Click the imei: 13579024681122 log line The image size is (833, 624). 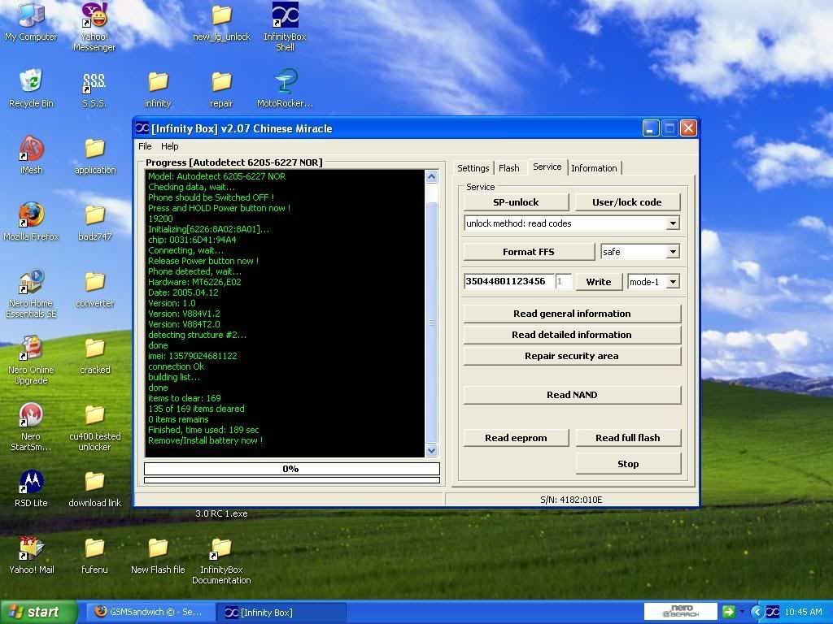coord(192,356)
